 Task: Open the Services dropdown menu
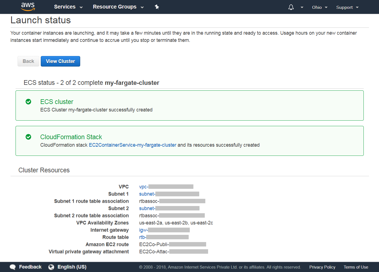click(68, 7)
